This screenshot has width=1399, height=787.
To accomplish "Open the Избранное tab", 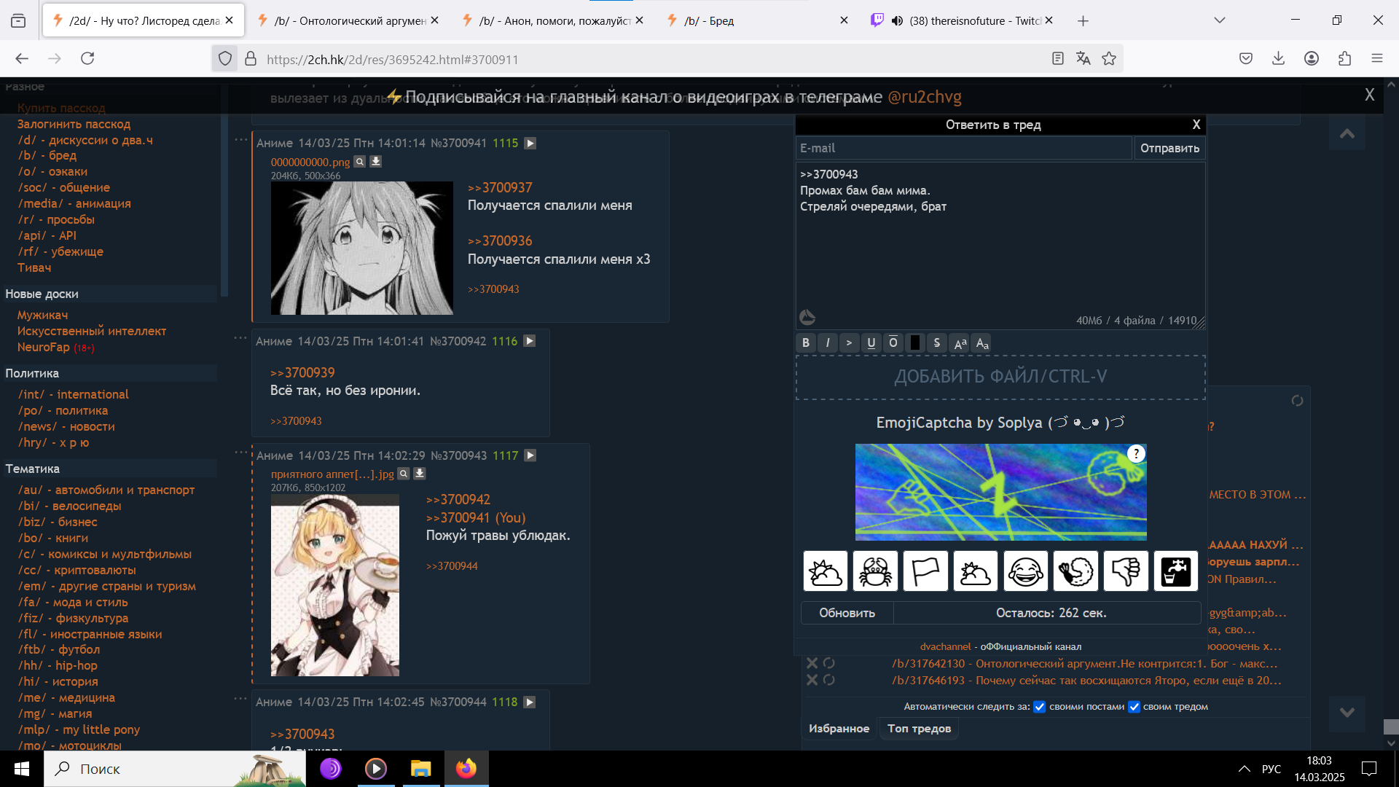I will click(x=839, y=729).
